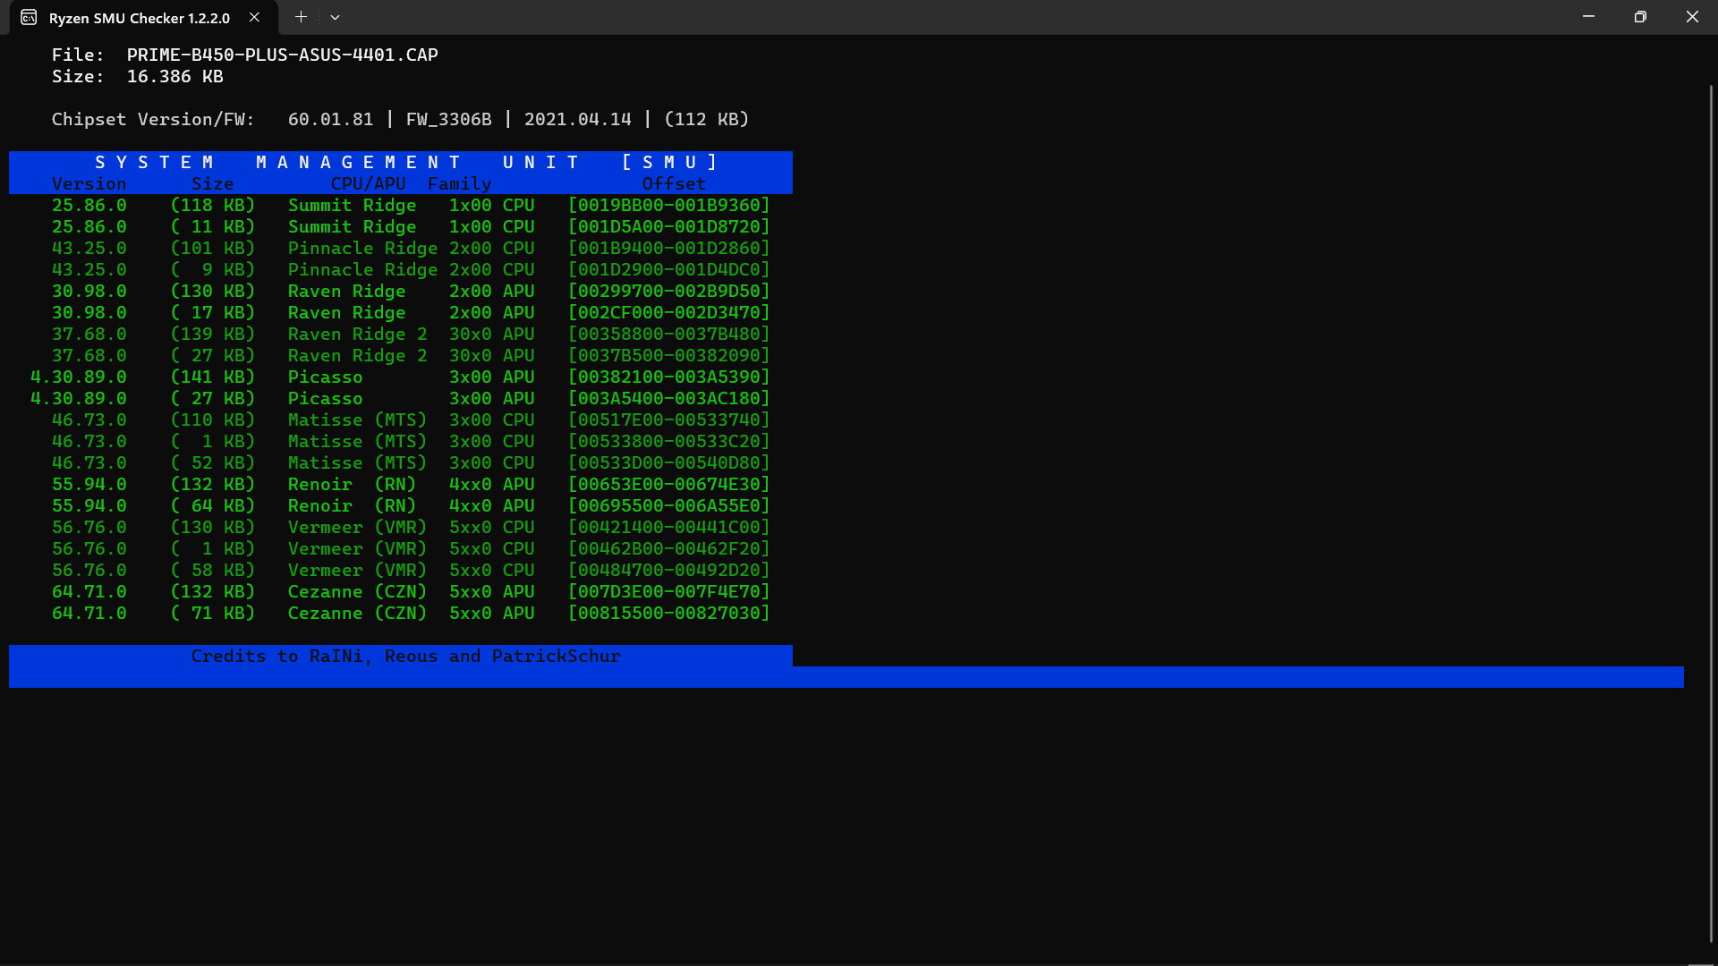Click offset [00695500-006A55E0]
The height and width of the screenshot is (966, 1718).
click(669, 505)
